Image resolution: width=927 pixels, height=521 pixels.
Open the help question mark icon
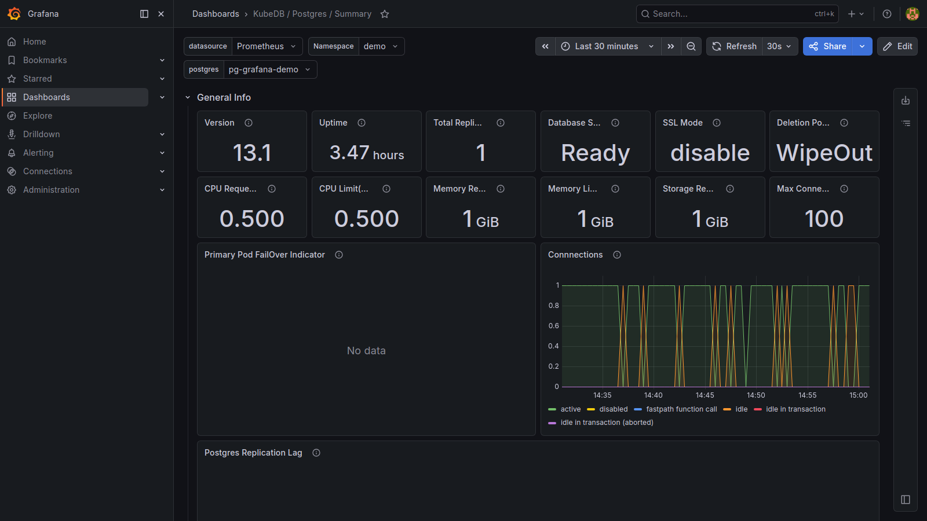pos(887,14)
